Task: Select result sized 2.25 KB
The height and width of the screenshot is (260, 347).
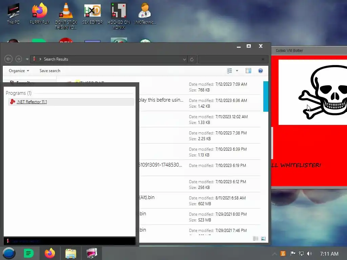Action: pos(199,135)
